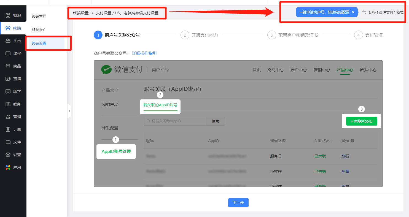
Task: Click the WeChat Pay guide screenshot image
Action: coord(238,124)
